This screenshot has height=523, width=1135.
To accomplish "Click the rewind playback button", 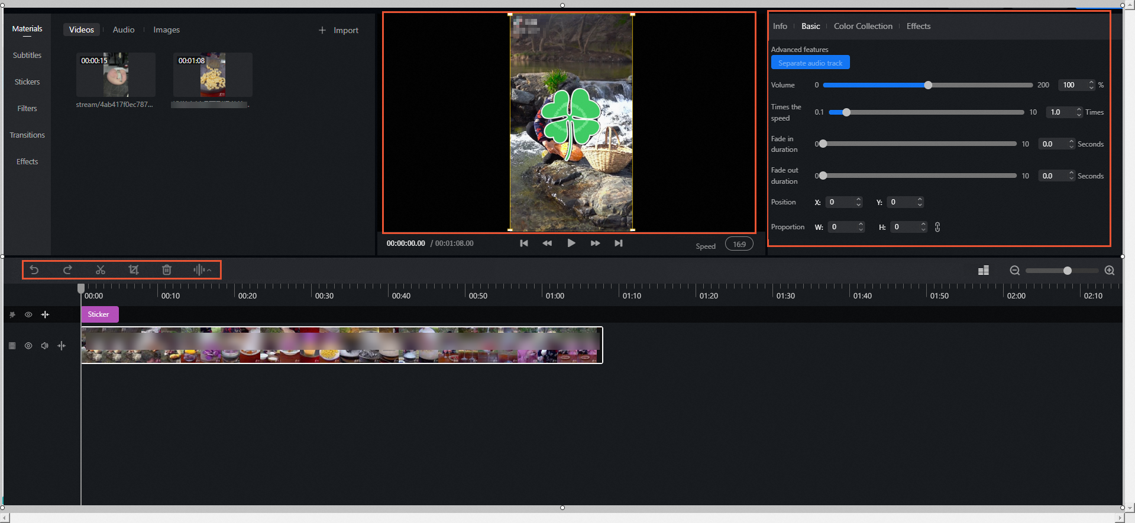I will pos(547,243).
